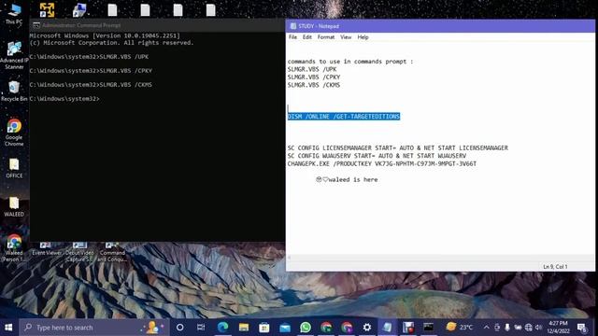Click the last empty C:\Windows\system32> prompt
The width and height of the screenshot is (598, 336).
(64, 99)
